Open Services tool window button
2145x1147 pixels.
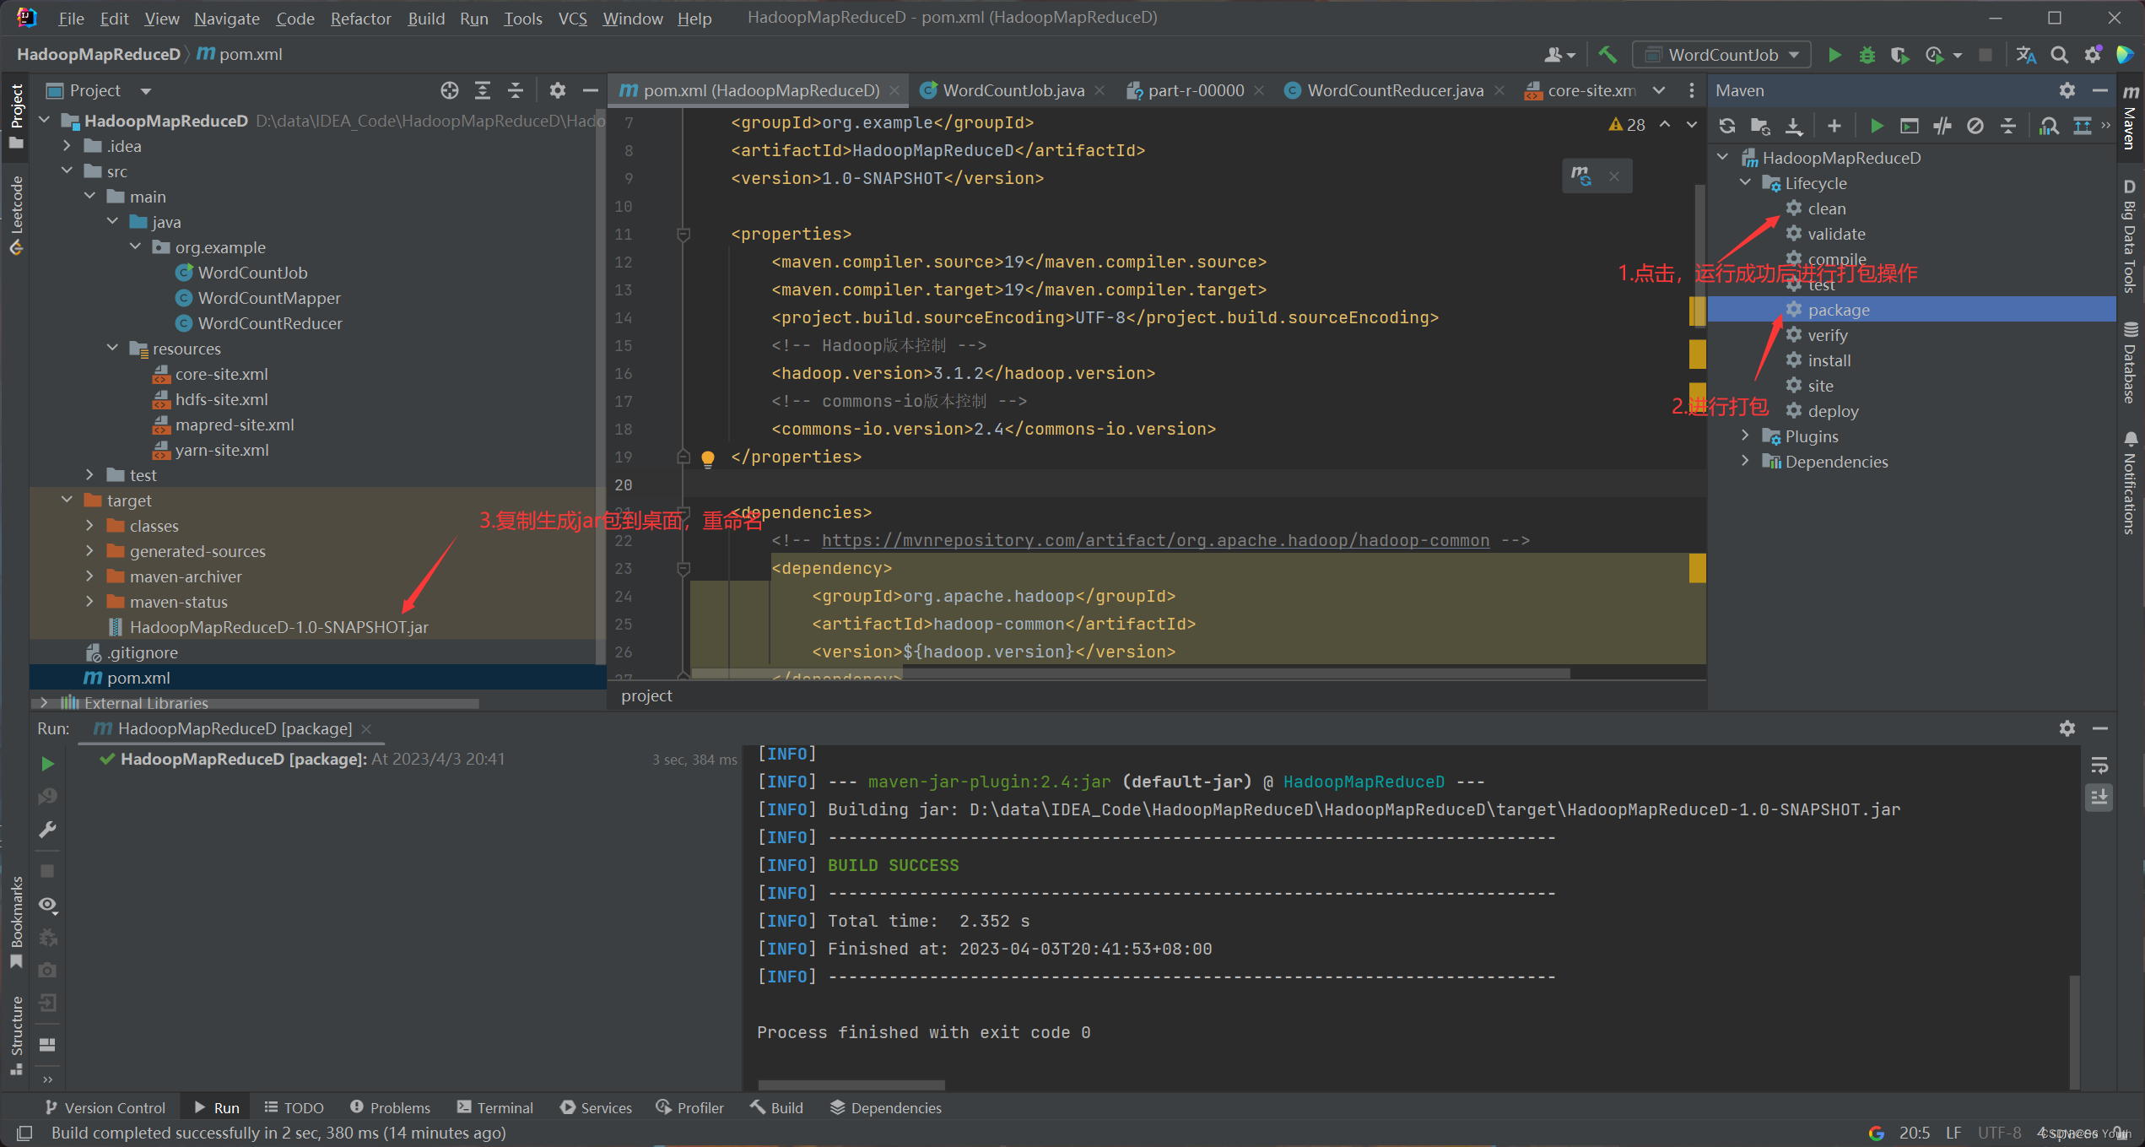point(595,1108)
